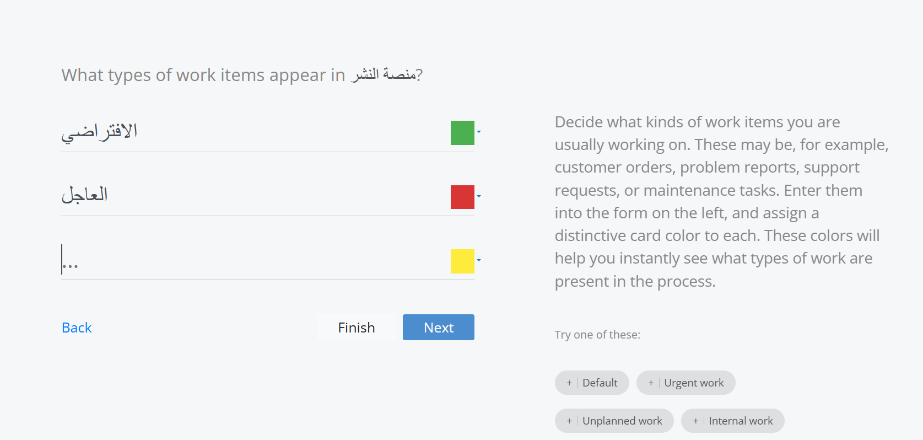Viewport: 923px width, 440px height.
Task: Pick the green card color swatch
Action: 462,133
